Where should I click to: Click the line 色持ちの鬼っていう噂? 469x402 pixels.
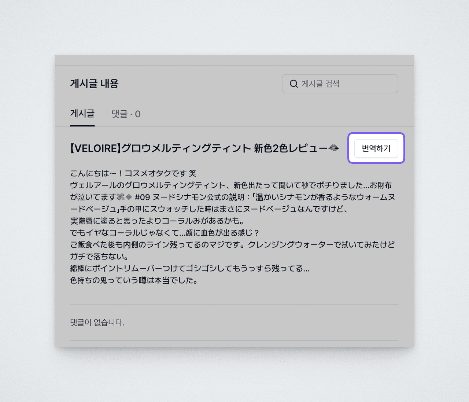134,280
